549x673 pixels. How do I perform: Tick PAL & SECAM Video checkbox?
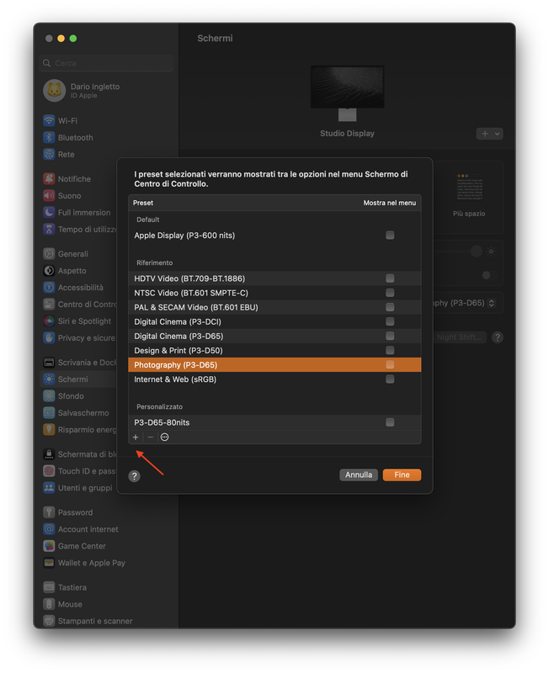click(390, 307)
